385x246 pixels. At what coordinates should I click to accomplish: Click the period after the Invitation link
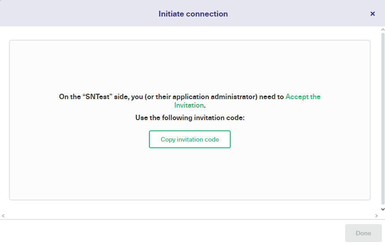coord(205,106)
